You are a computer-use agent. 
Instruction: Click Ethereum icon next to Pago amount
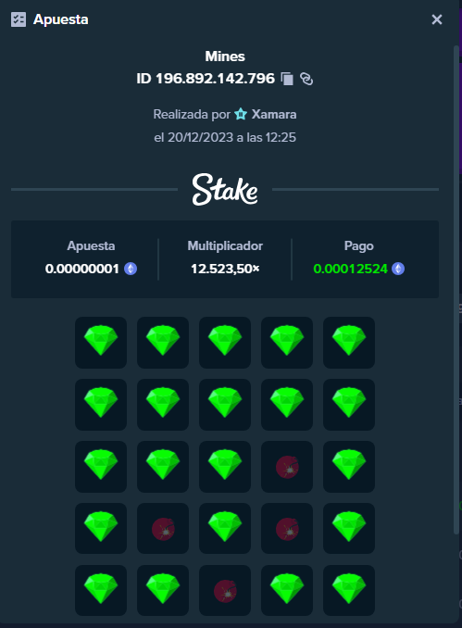tap(398, 269)
